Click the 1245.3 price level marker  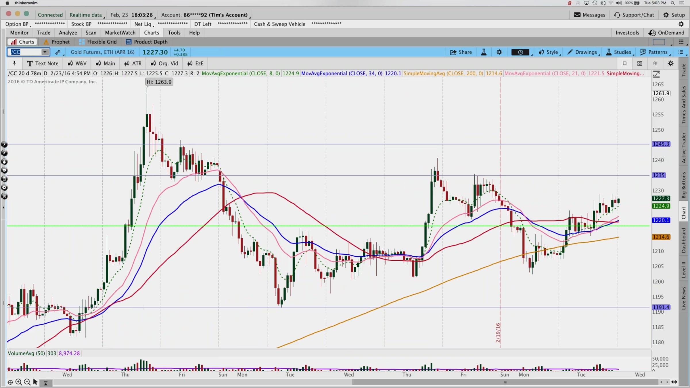click(x=661, y=144)
